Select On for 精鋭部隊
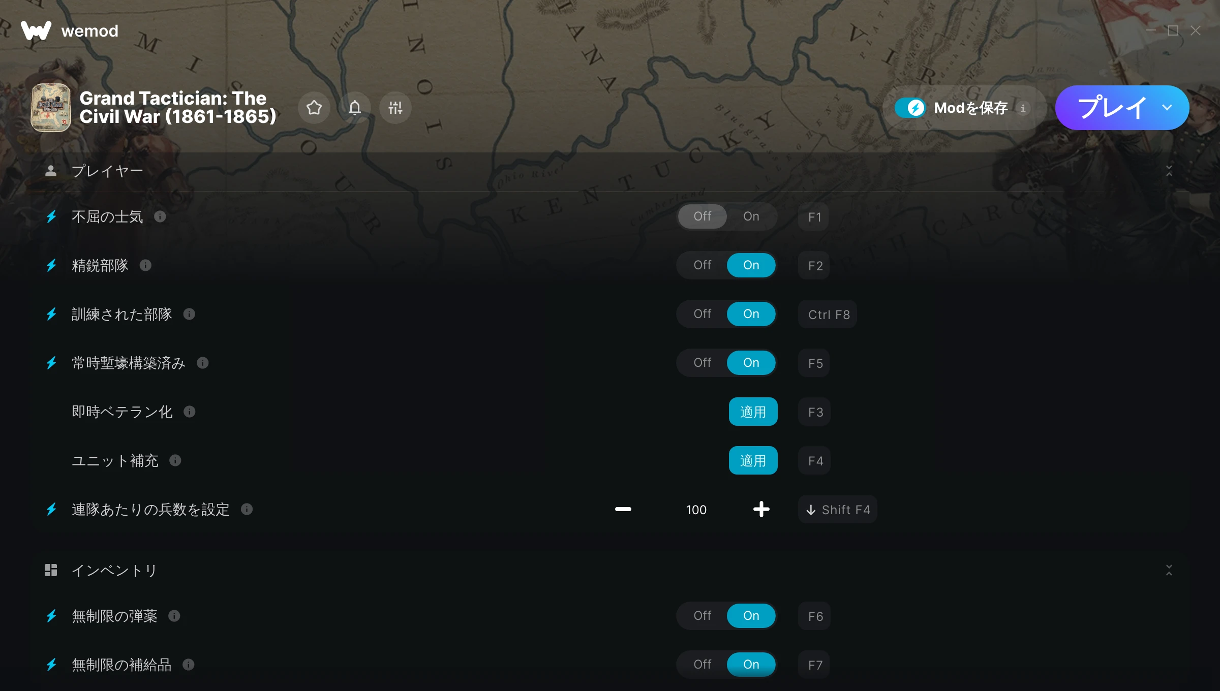Viewport: 1220px width, 691px height. point(751,265)
